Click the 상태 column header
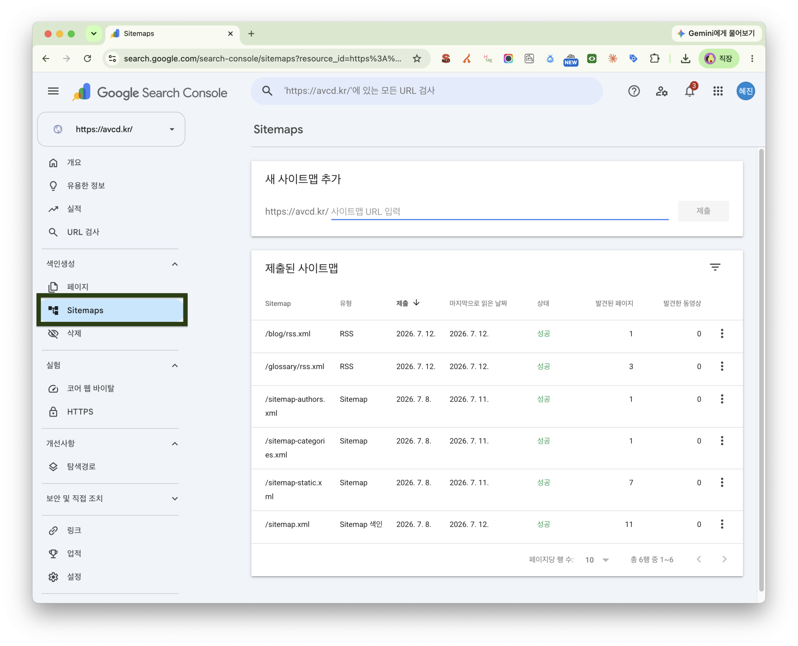Viewport: 798px width, 646px height. (543, 303)
